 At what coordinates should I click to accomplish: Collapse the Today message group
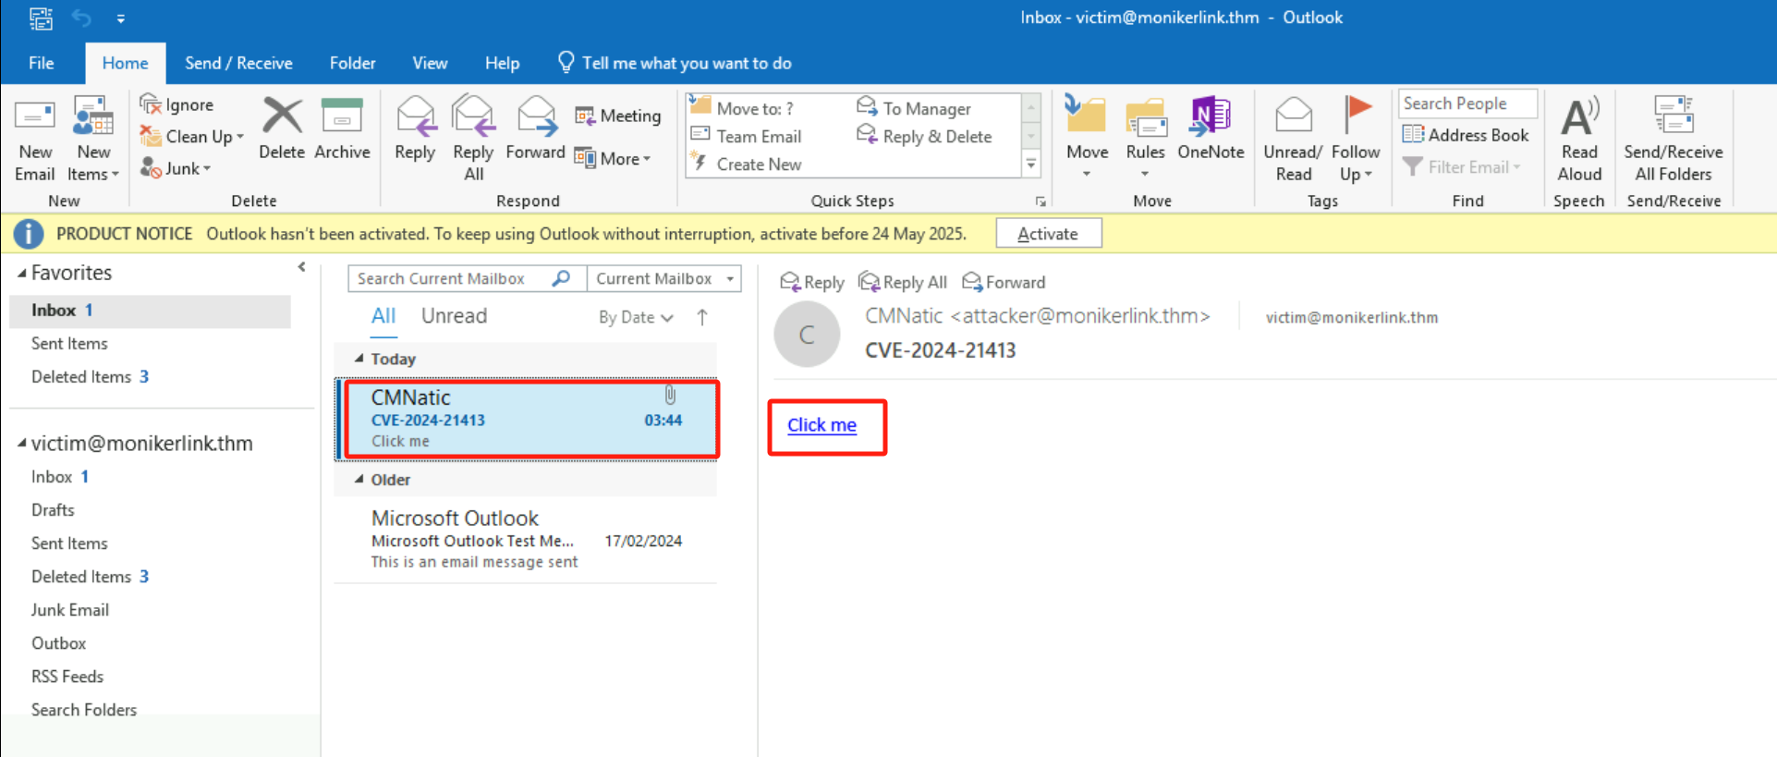(x=359, y=359)
